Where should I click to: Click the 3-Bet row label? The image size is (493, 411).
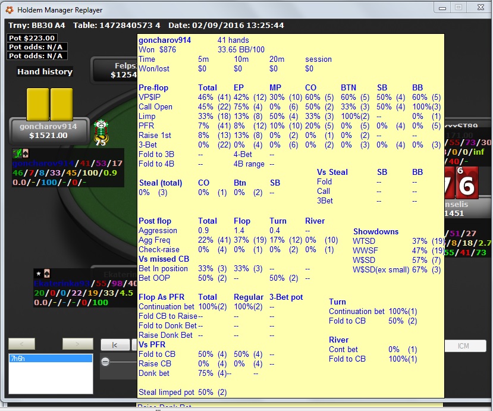147,145
